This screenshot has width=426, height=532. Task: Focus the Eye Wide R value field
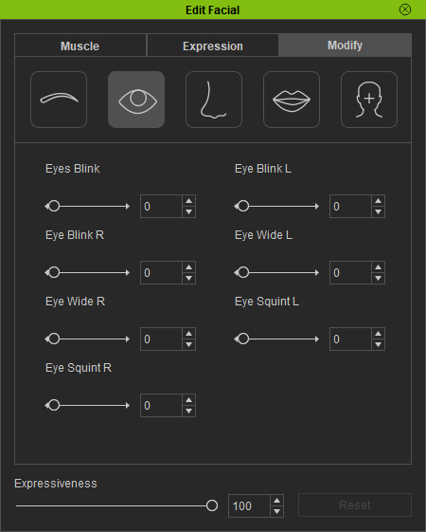click(x=162, y=339)
